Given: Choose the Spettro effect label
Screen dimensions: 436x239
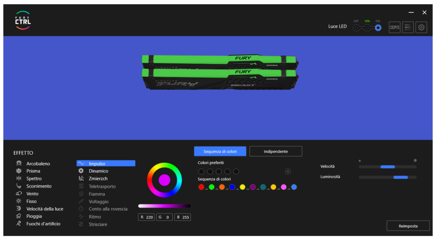Looking at the screenshot, I should pyautogui.click(x=34, y=179).
